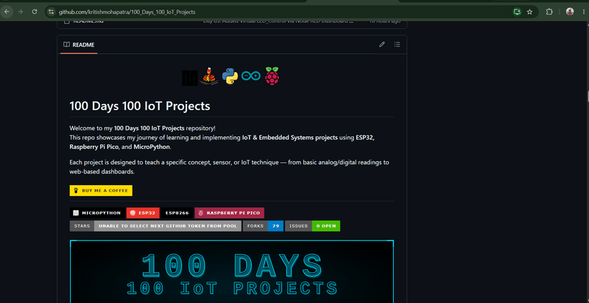Reload the GitHub page
This screenshot has width=589, height=303.
coord(35,12)
